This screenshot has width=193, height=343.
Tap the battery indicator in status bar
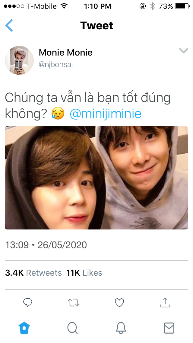[x=182, y=6]
